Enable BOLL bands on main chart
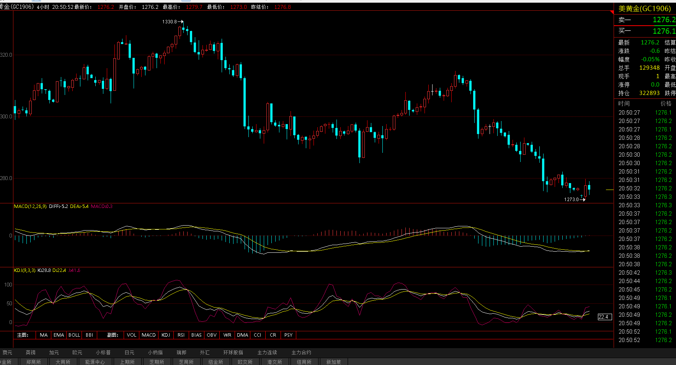This screenshot has height=365, width=676. [x=74, y=335]
